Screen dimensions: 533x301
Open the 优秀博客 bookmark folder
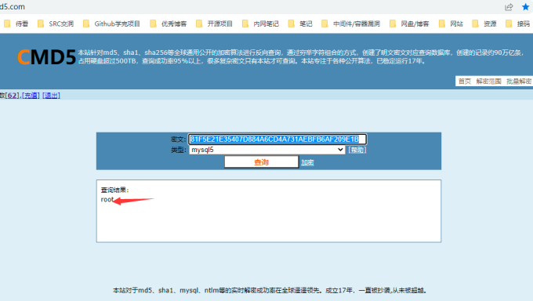pyautogui.click(x=169, y=24)
